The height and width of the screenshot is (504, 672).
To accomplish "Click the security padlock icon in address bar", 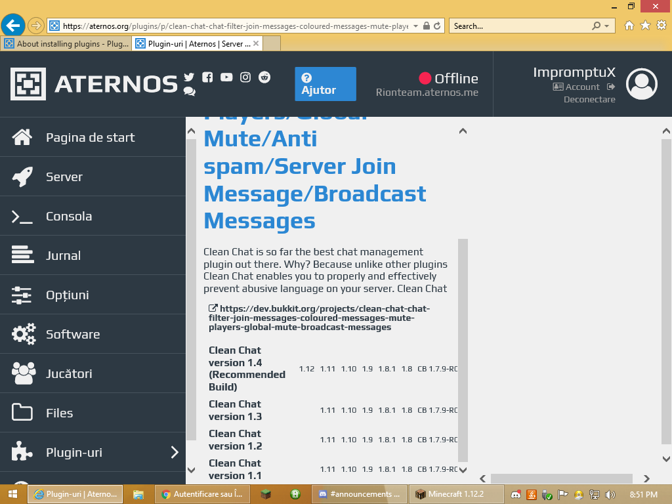I will click(x=427, y=26).
